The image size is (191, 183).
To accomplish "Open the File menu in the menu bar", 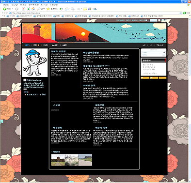I will tap(6, 5).
